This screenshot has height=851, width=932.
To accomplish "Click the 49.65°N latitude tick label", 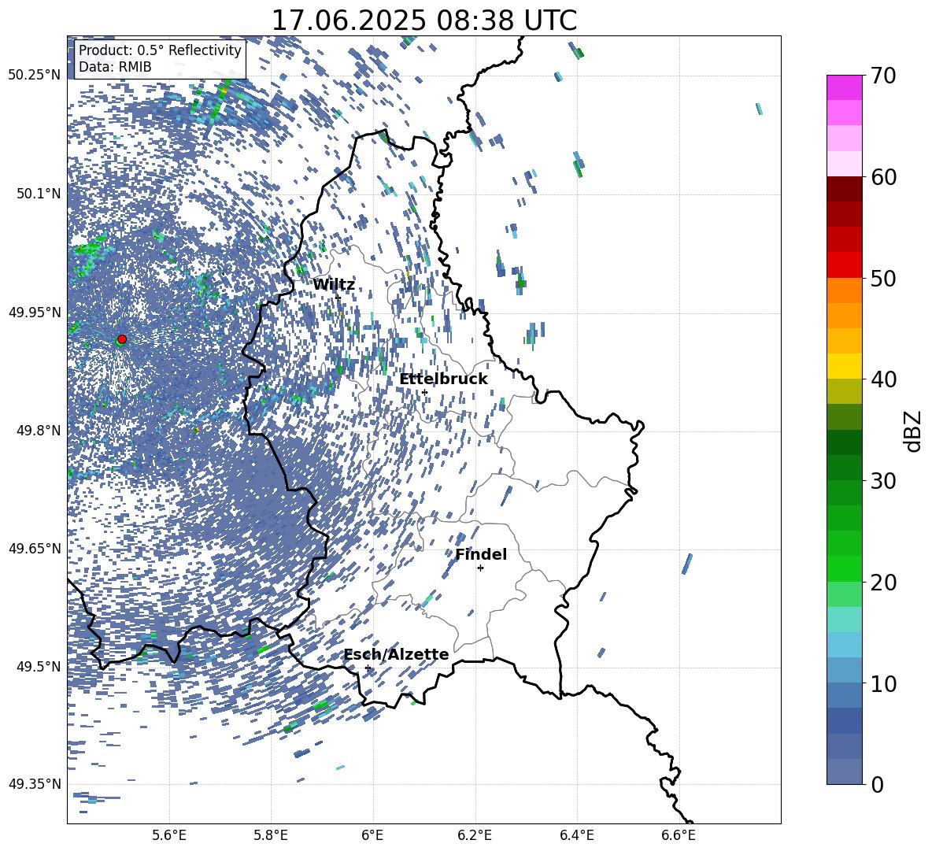I will pos(35,548).
